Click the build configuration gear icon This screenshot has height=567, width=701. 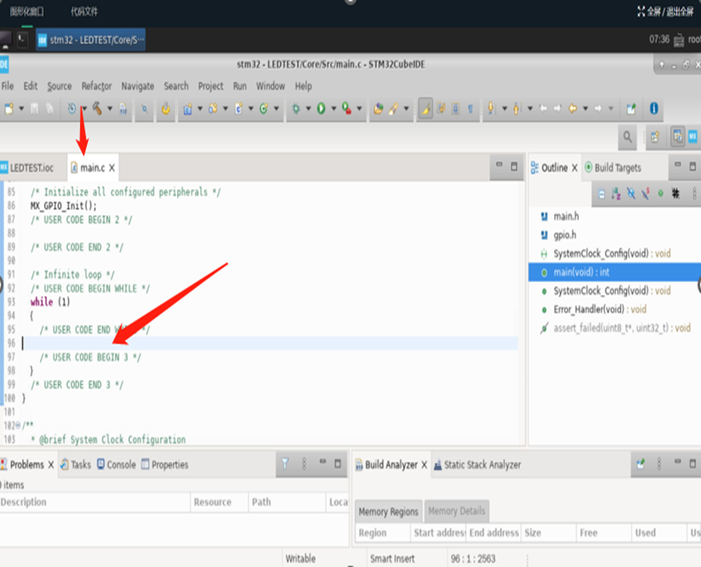(72, 108)
